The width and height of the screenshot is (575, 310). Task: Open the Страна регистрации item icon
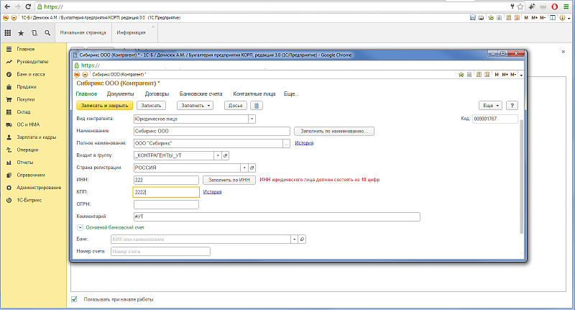pyautogui.click(x=252, y=168)
